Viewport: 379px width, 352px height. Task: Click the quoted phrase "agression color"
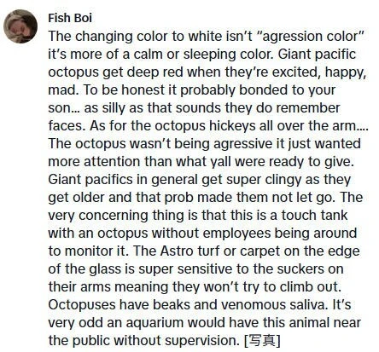311,37
